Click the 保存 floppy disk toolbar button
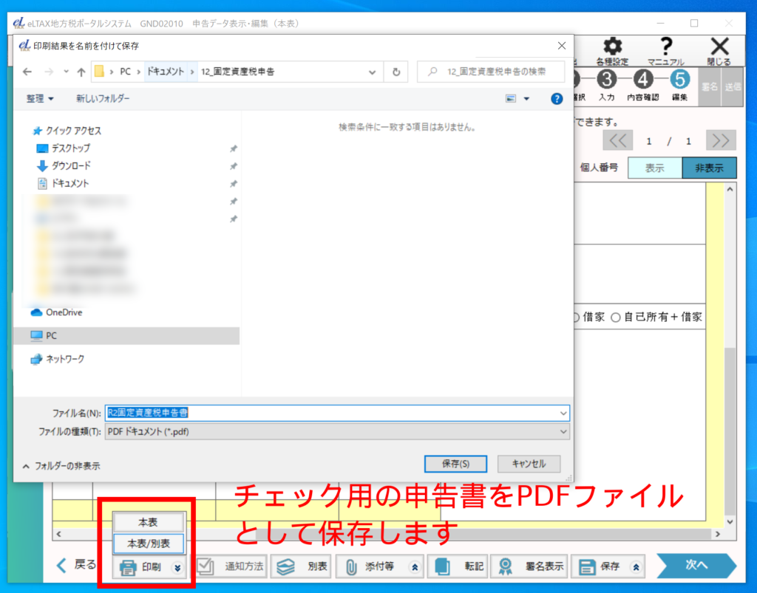The width and height of the screenshot is (757, 593). tap(601, 567)
